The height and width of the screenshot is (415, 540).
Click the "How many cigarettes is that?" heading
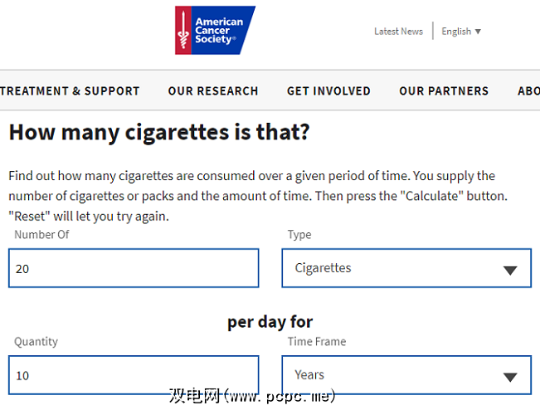coord(159,132)
